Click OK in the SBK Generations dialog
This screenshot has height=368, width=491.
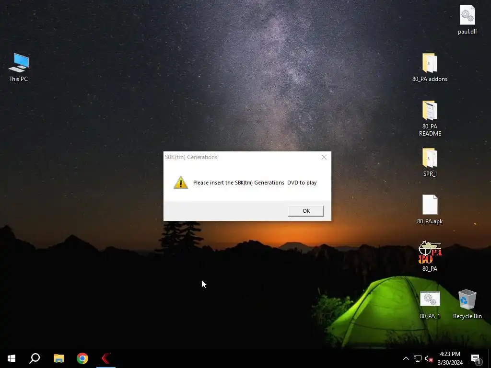[x=306, y=211]
